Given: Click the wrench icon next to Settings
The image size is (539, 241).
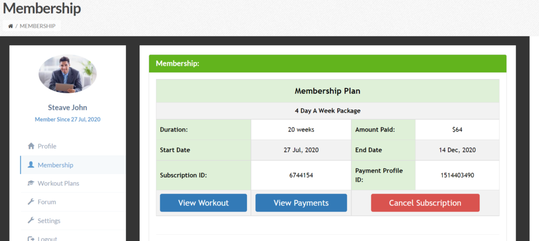Looking at the screenshot, I should [x=31, y=220].
